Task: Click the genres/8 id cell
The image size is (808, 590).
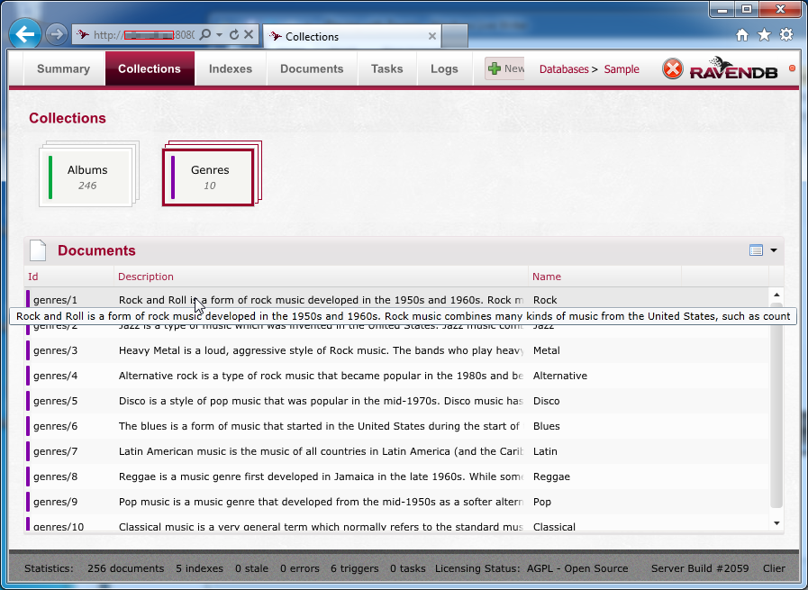Action: [x=55, y=477]
